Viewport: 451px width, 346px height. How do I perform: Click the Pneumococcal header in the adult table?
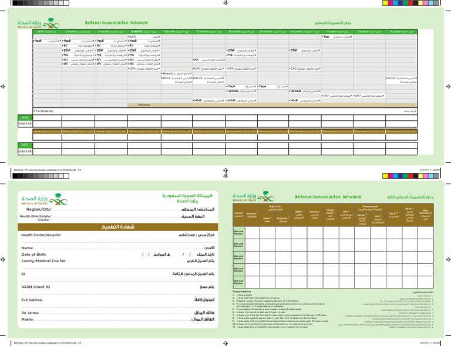(370, 208)
